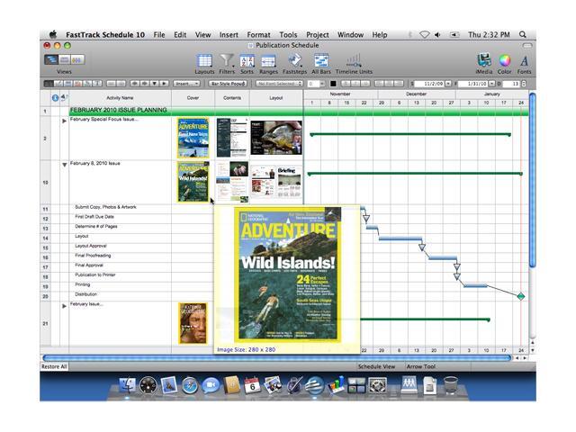Open the Sorts tool
Screen dimensions: 576x432
(246, 61)
